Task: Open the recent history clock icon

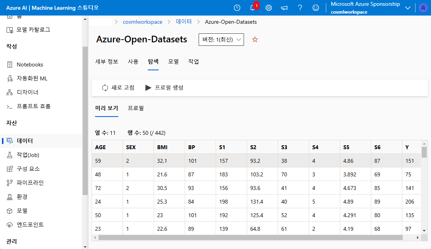Action: coord(237,8)
